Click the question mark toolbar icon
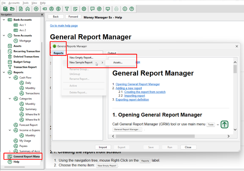 [x=132, y=9]
